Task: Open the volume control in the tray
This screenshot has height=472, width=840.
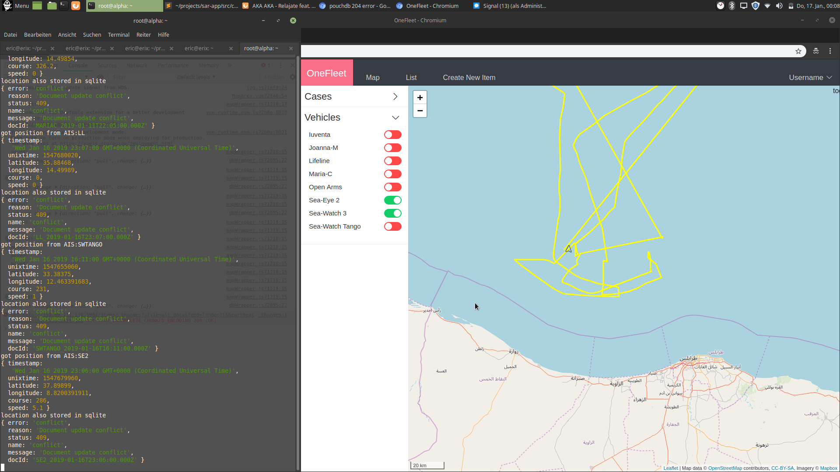Action: [x=779, y=6]
